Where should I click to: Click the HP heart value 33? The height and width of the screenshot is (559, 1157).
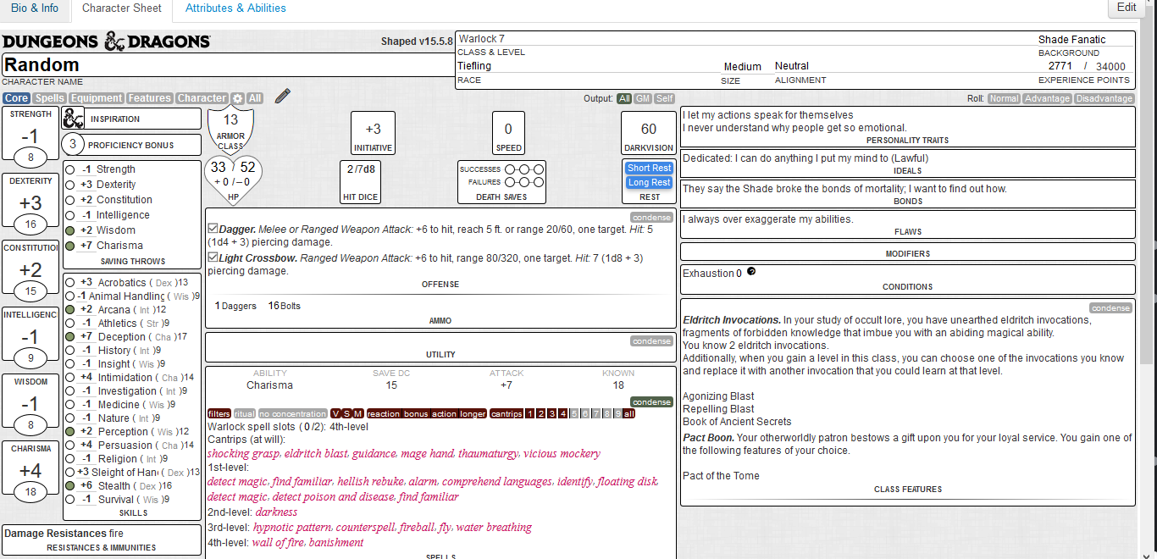point(219,168)
